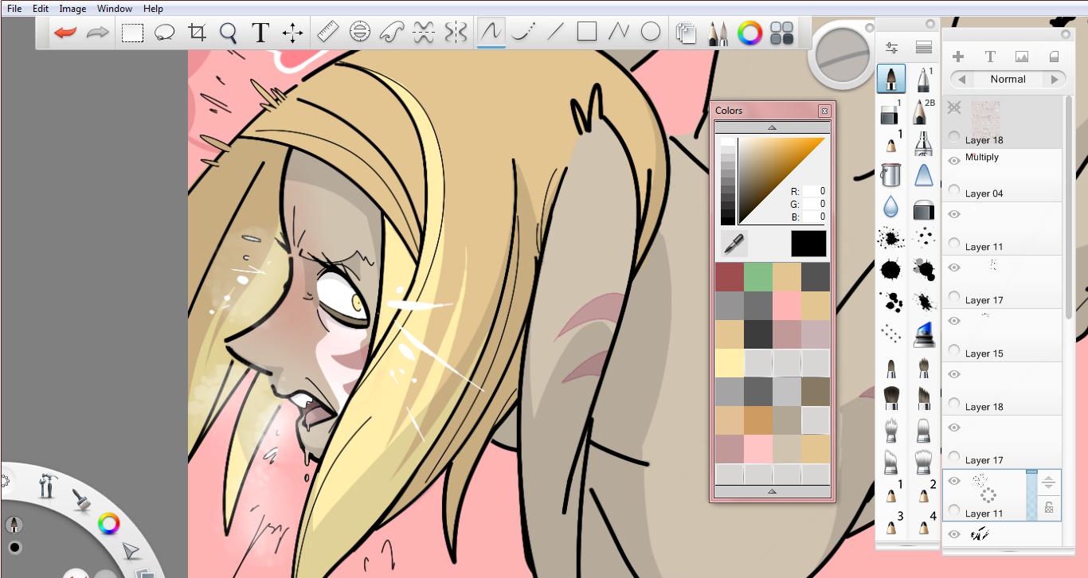The image size is (1088, 578).
Task: Click the selected Layer 11 opacity bar
Action: pos(1032,495)
